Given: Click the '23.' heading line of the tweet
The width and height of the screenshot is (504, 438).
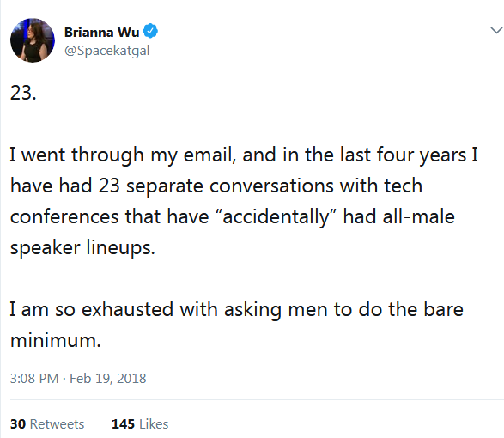Looking at the screenshot, I should pos(23,93).
